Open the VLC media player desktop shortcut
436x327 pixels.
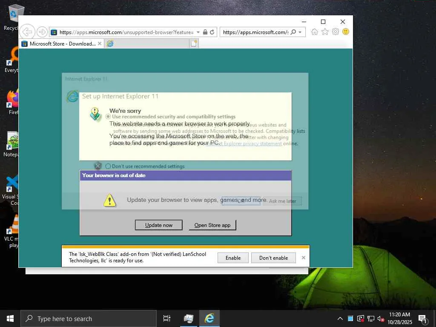pyautogui.click(x=11, y=231)
